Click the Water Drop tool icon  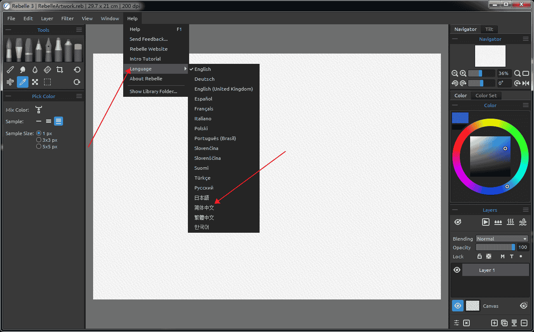click(x=35, y=70)
